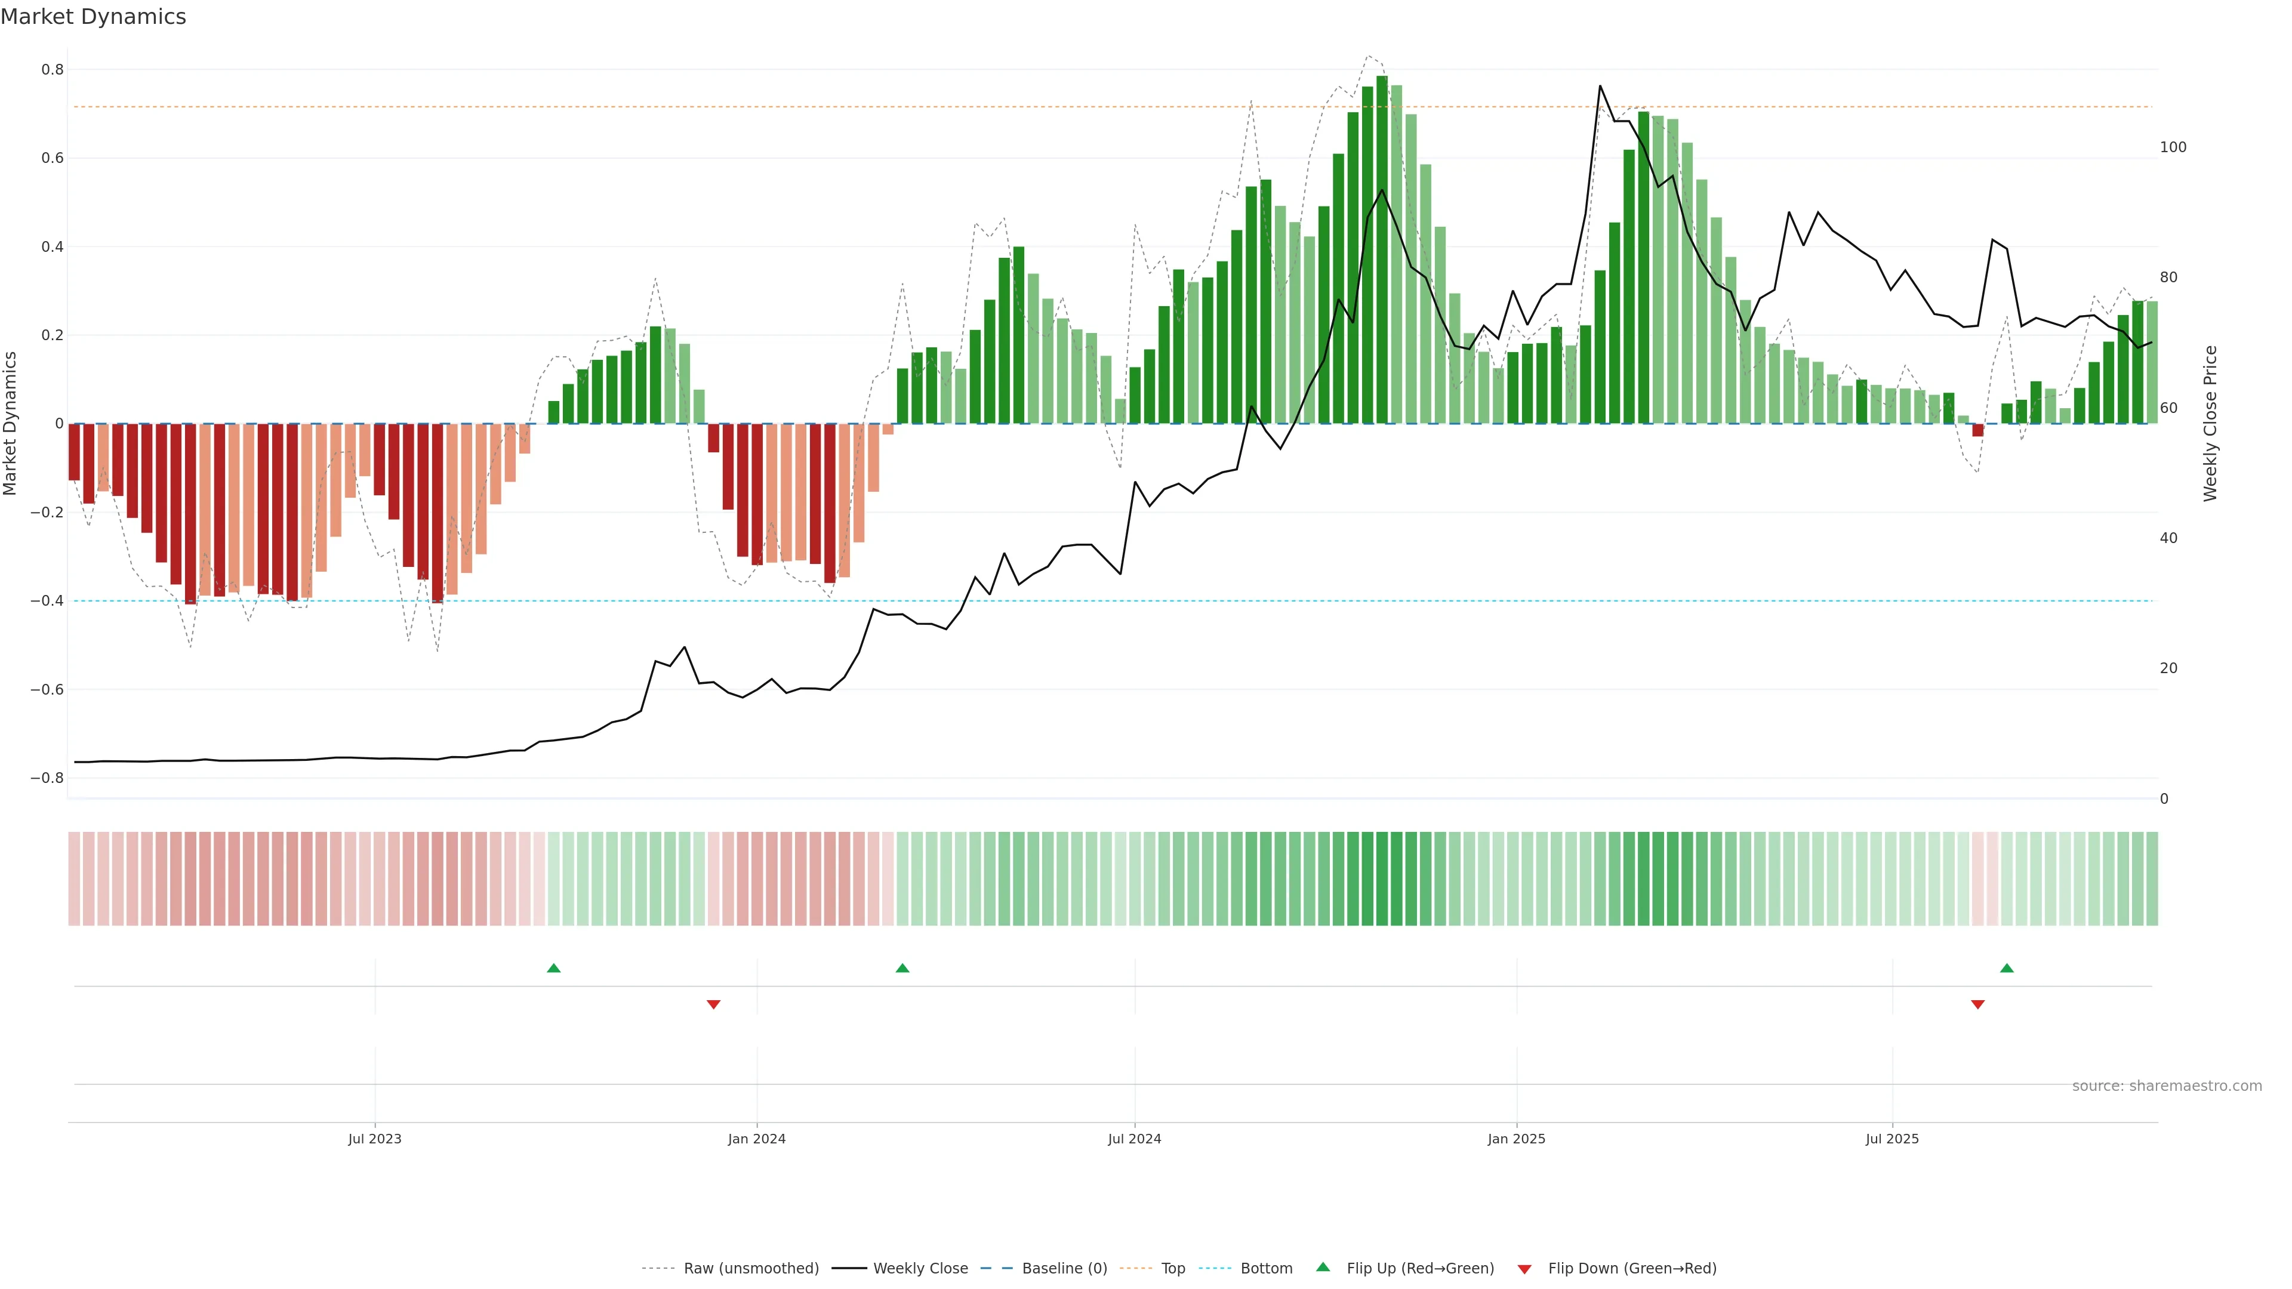The image size is (2292, 1289).
Task: Click the first green flip-up marker near Oct 2023
Action: 553,968
